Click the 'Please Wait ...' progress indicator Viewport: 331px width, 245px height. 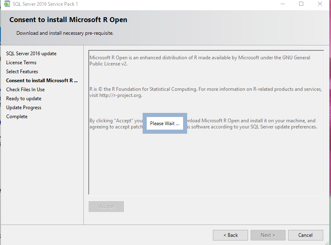coord(165,123)
